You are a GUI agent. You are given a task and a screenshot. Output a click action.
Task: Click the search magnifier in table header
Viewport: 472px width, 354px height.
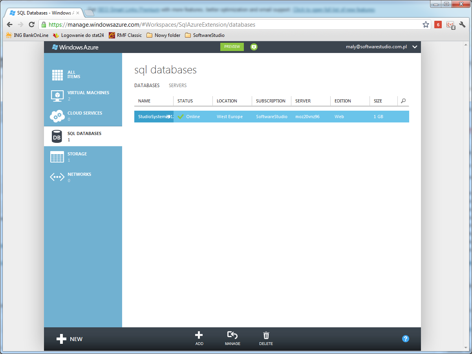tap(403, 101)
